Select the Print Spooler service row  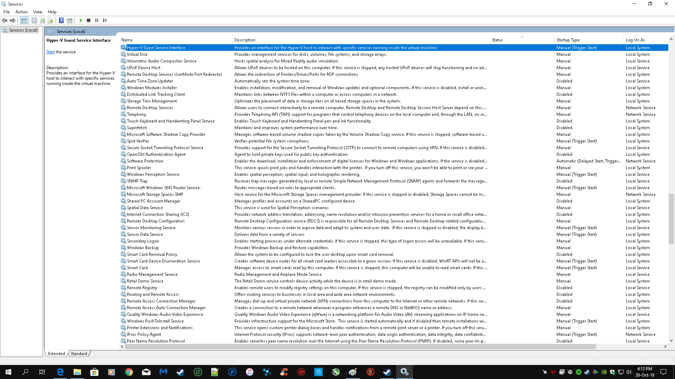pyautogui.click(x=139, y=168)
